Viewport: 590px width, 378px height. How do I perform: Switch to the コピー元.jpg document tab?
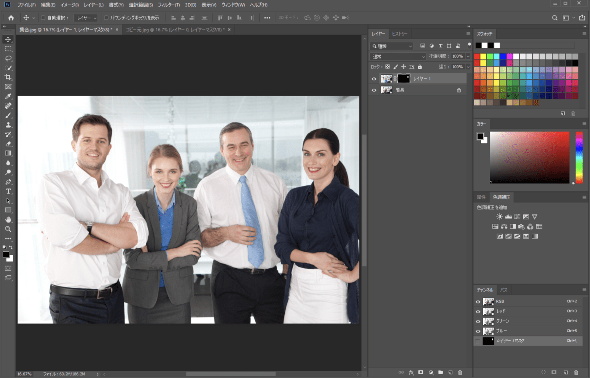[x=175, y=30]
